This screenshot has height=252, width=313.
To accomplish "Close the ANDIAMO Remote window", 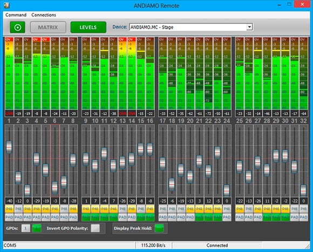I will [302, 4].
